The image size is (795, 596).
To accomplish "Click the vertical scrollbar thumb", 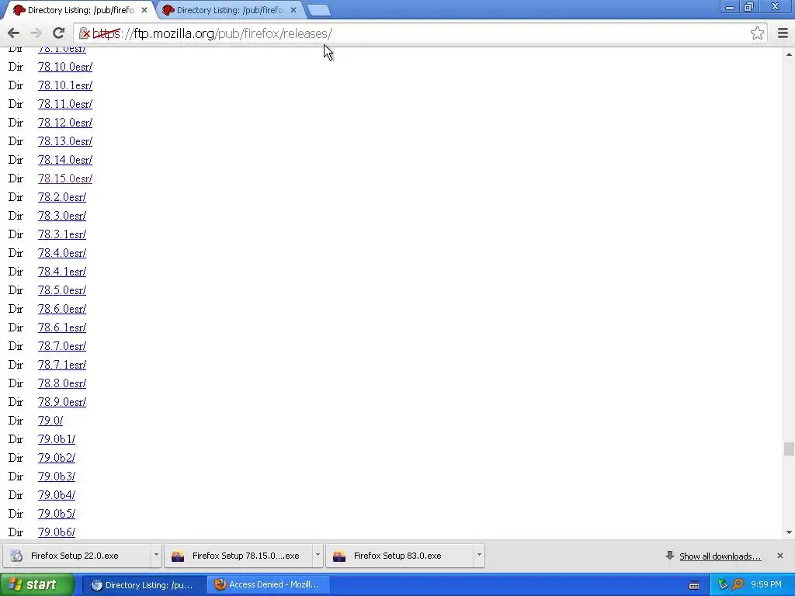I will (x=789, y=449).
